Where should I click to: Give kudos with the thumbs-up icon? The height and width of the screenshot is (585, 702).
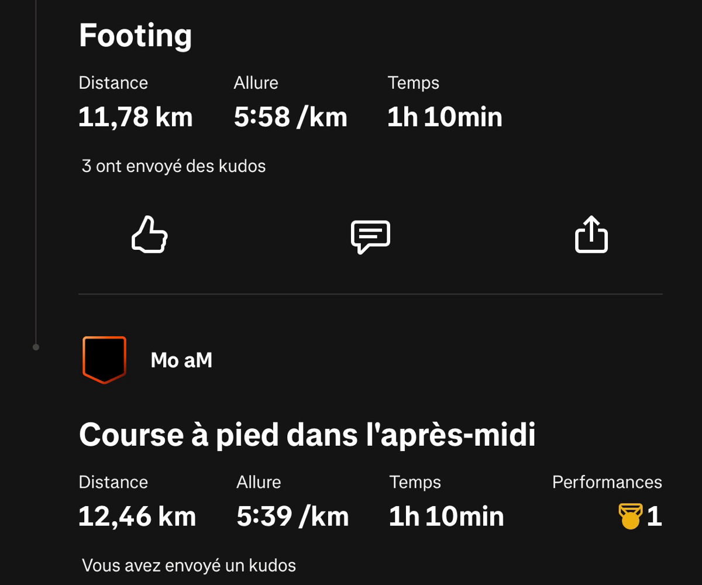coord(150,235)
